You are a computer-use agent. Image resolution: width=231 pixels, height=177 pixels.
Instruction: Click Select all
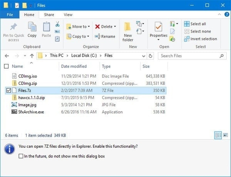(x=195, y=24)
